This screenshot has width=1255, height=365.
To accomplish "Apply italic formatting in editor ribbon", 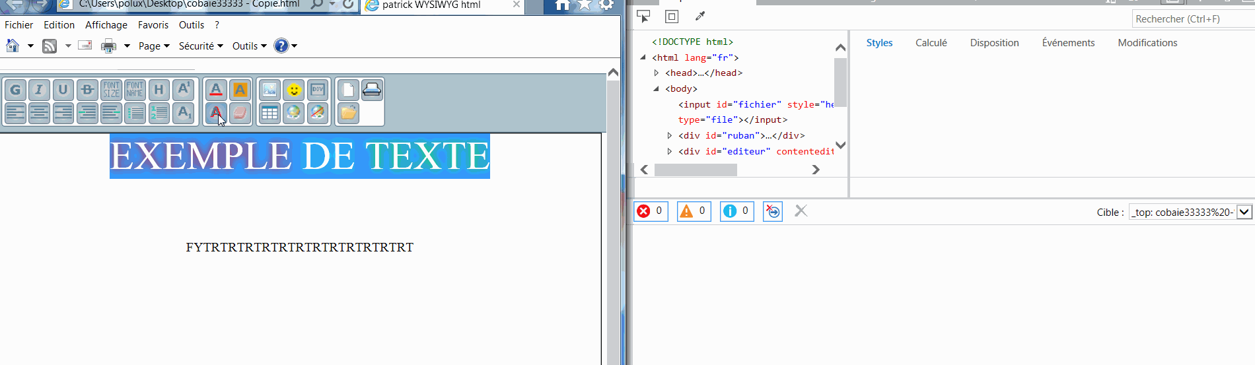I will [39, 90].
